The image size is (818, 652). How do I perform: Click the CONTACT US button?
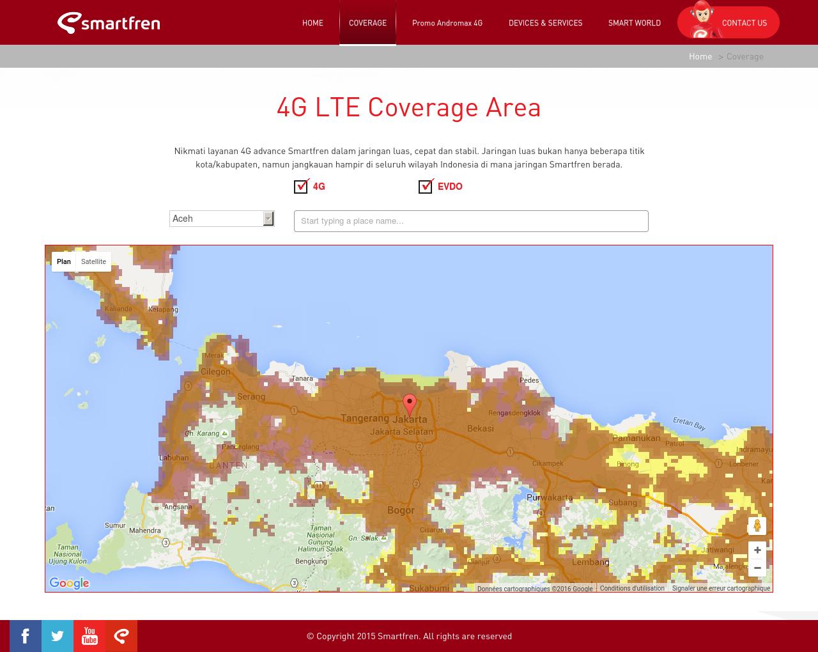pos(744,22)
